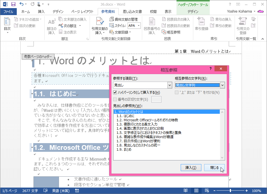Click 索引の挿入 insert index icon

(x=221, y=19)
